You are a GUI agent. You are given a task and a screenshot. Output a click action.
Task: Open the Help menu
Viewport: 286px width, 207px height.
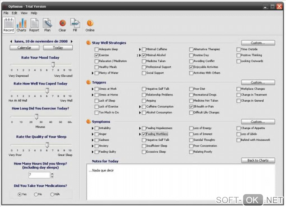pos(34,13)
